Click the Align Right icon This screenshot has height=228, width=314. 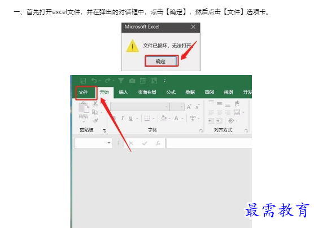228,112
